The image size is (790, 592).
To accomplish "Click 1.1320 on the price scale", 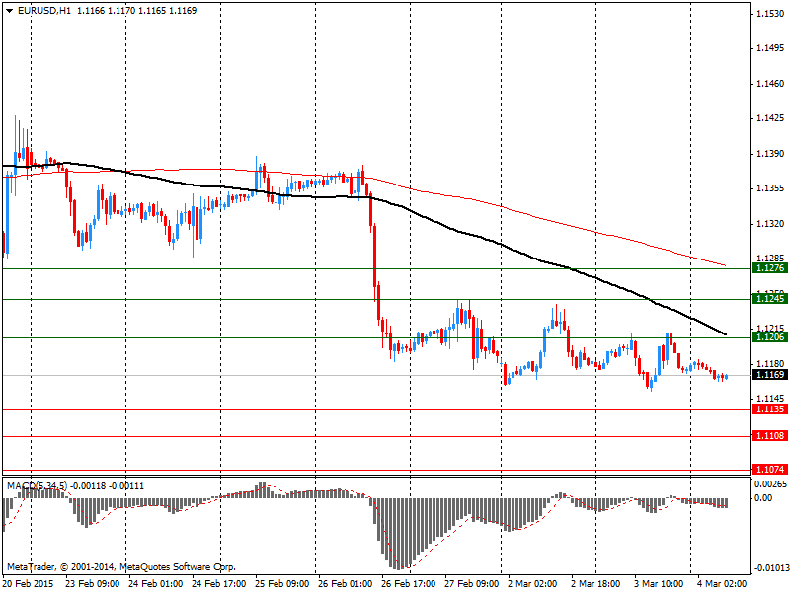I will (771, 224).
